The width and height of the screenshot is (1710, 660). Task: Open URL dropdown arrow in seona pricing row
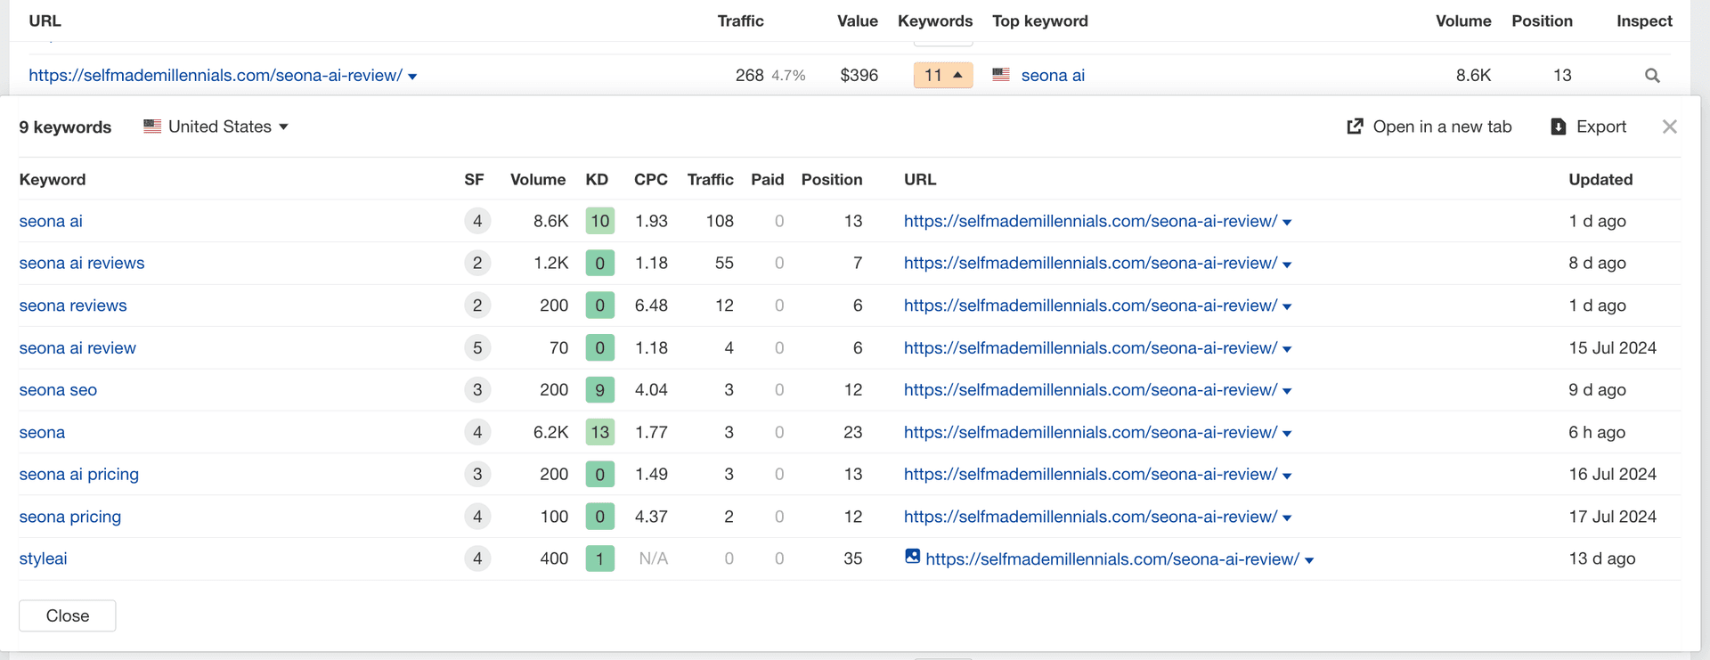pos(1287,517)
